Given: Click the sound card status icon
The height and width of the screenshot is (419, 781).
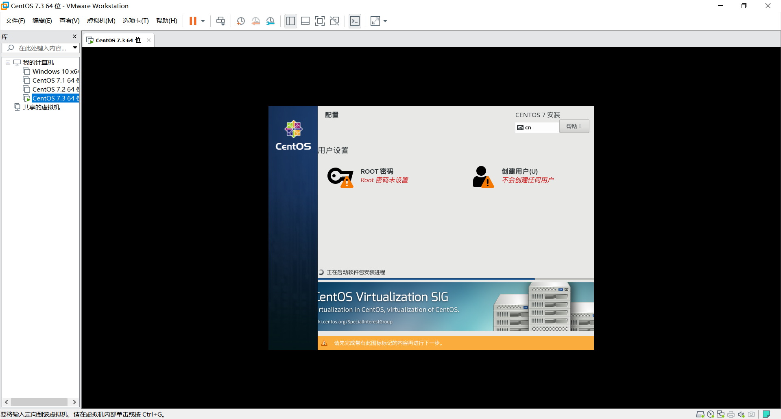Looking at the screenshot, I should point(741,414).
